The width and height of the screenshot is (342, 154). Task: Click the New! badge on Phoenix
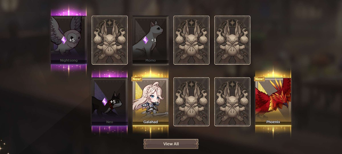tap(259, 79)
